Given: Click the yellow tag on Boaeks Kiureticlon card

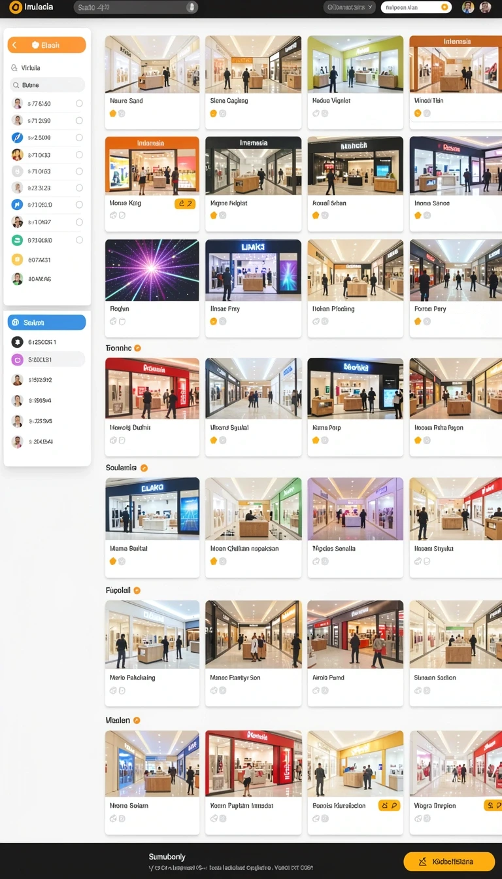Looking at the screenshot, I should coord(389,806).
